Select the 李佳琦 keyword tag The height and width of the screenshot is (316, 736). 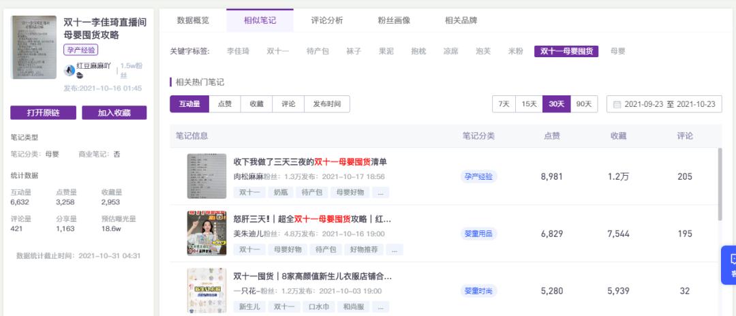(238, 51)
